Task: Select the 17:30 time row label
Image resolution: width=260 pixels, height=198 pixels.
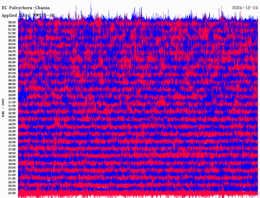Action: (x=12, y=150)
